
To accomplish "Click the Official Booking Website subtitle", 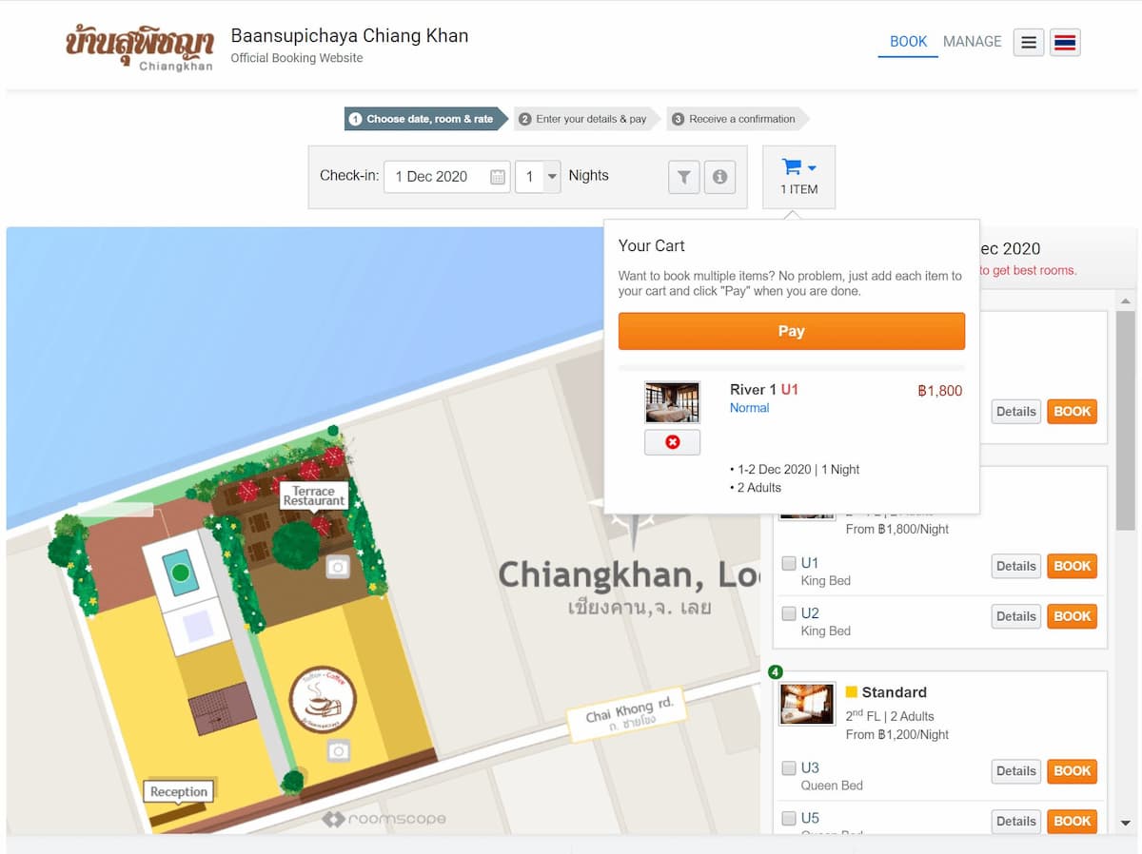I will coord(297,58).
